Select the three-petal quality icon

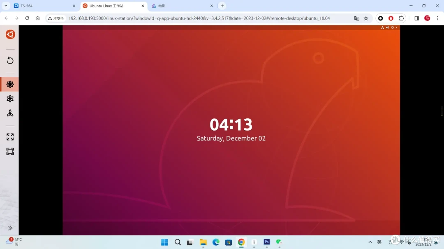[x=10, y=113]
